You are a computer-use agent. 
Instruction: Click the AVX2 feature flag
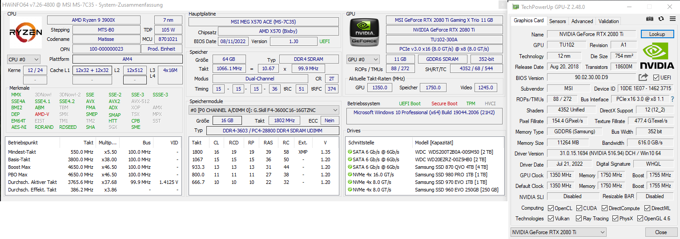pyautogui.click(x=114, y=101)
